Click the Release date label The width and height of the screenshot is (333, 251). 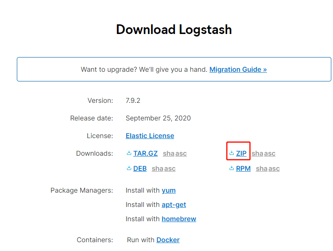pos(92,118)
